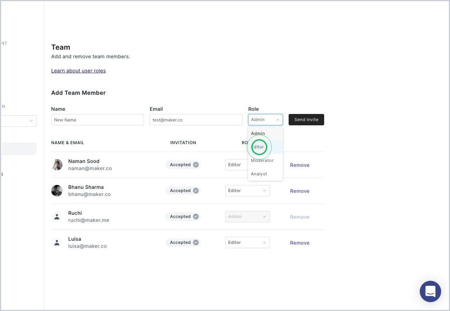Click the Add Team Member heading
This screenshot has width=450, height=311.
pos(79,93)
